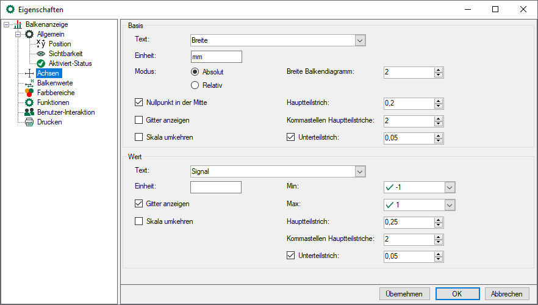
Task: Select Position in the tree
Action: [x=60, y=44]
